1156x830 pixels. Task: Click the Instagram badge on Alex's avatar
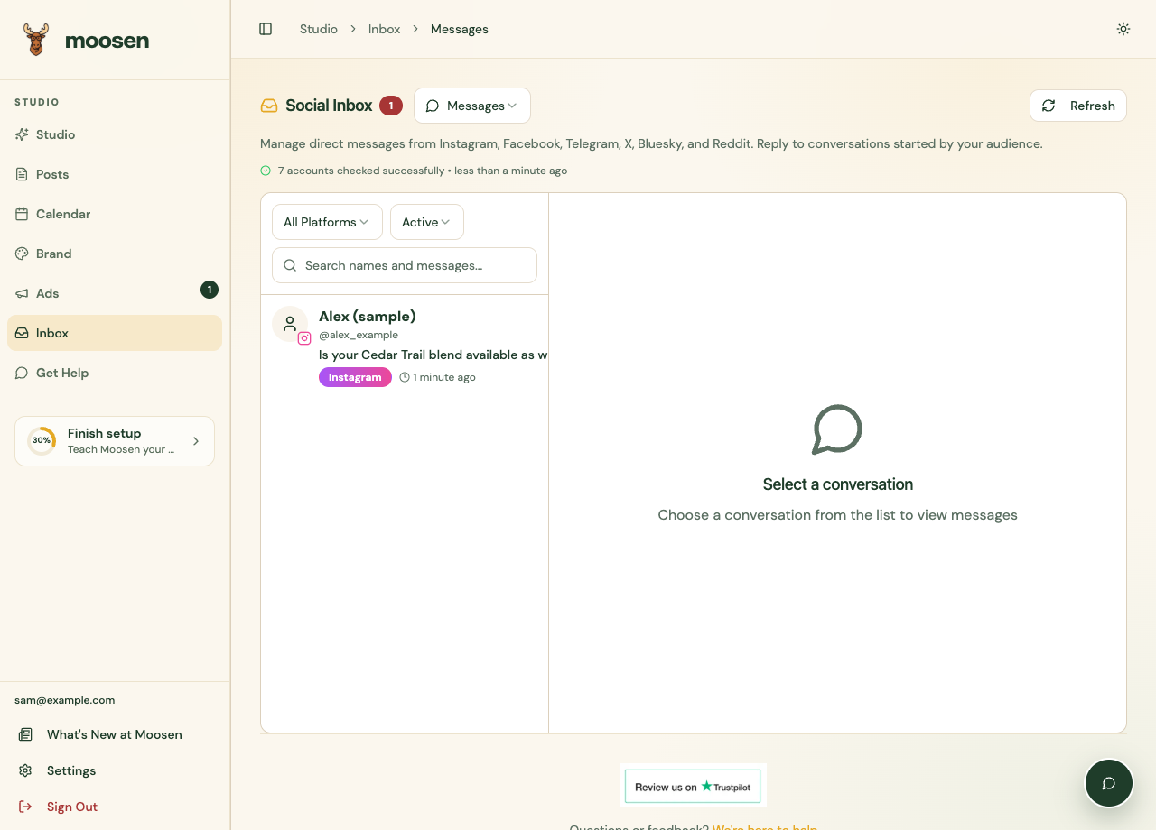304,338
